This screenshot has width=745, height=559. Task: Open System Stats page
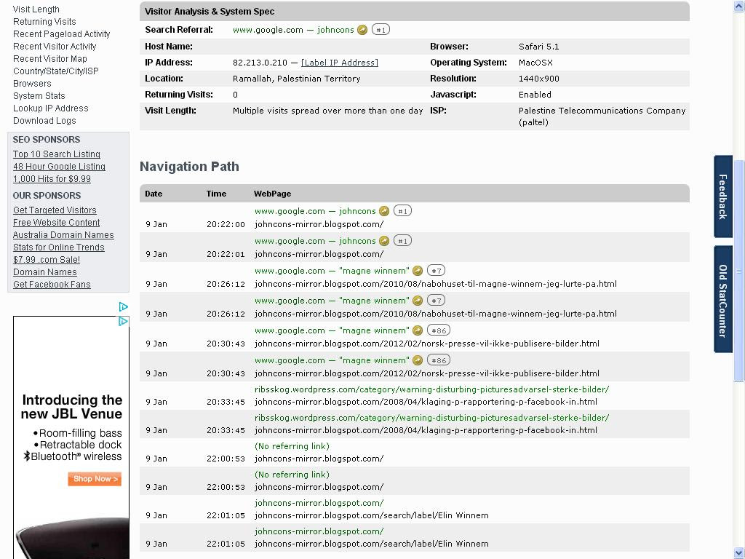click(x=39, y=95)
